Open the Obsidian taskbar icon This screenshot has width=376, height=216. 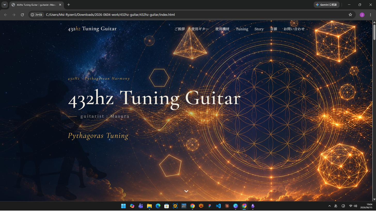tap(253, 206)
